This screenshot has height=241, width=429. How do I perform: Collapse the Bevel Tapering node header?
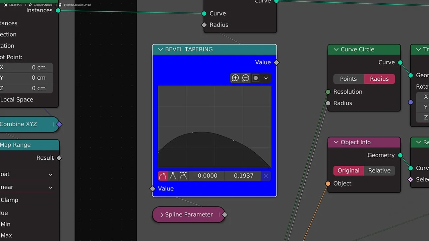pos(160,49)
